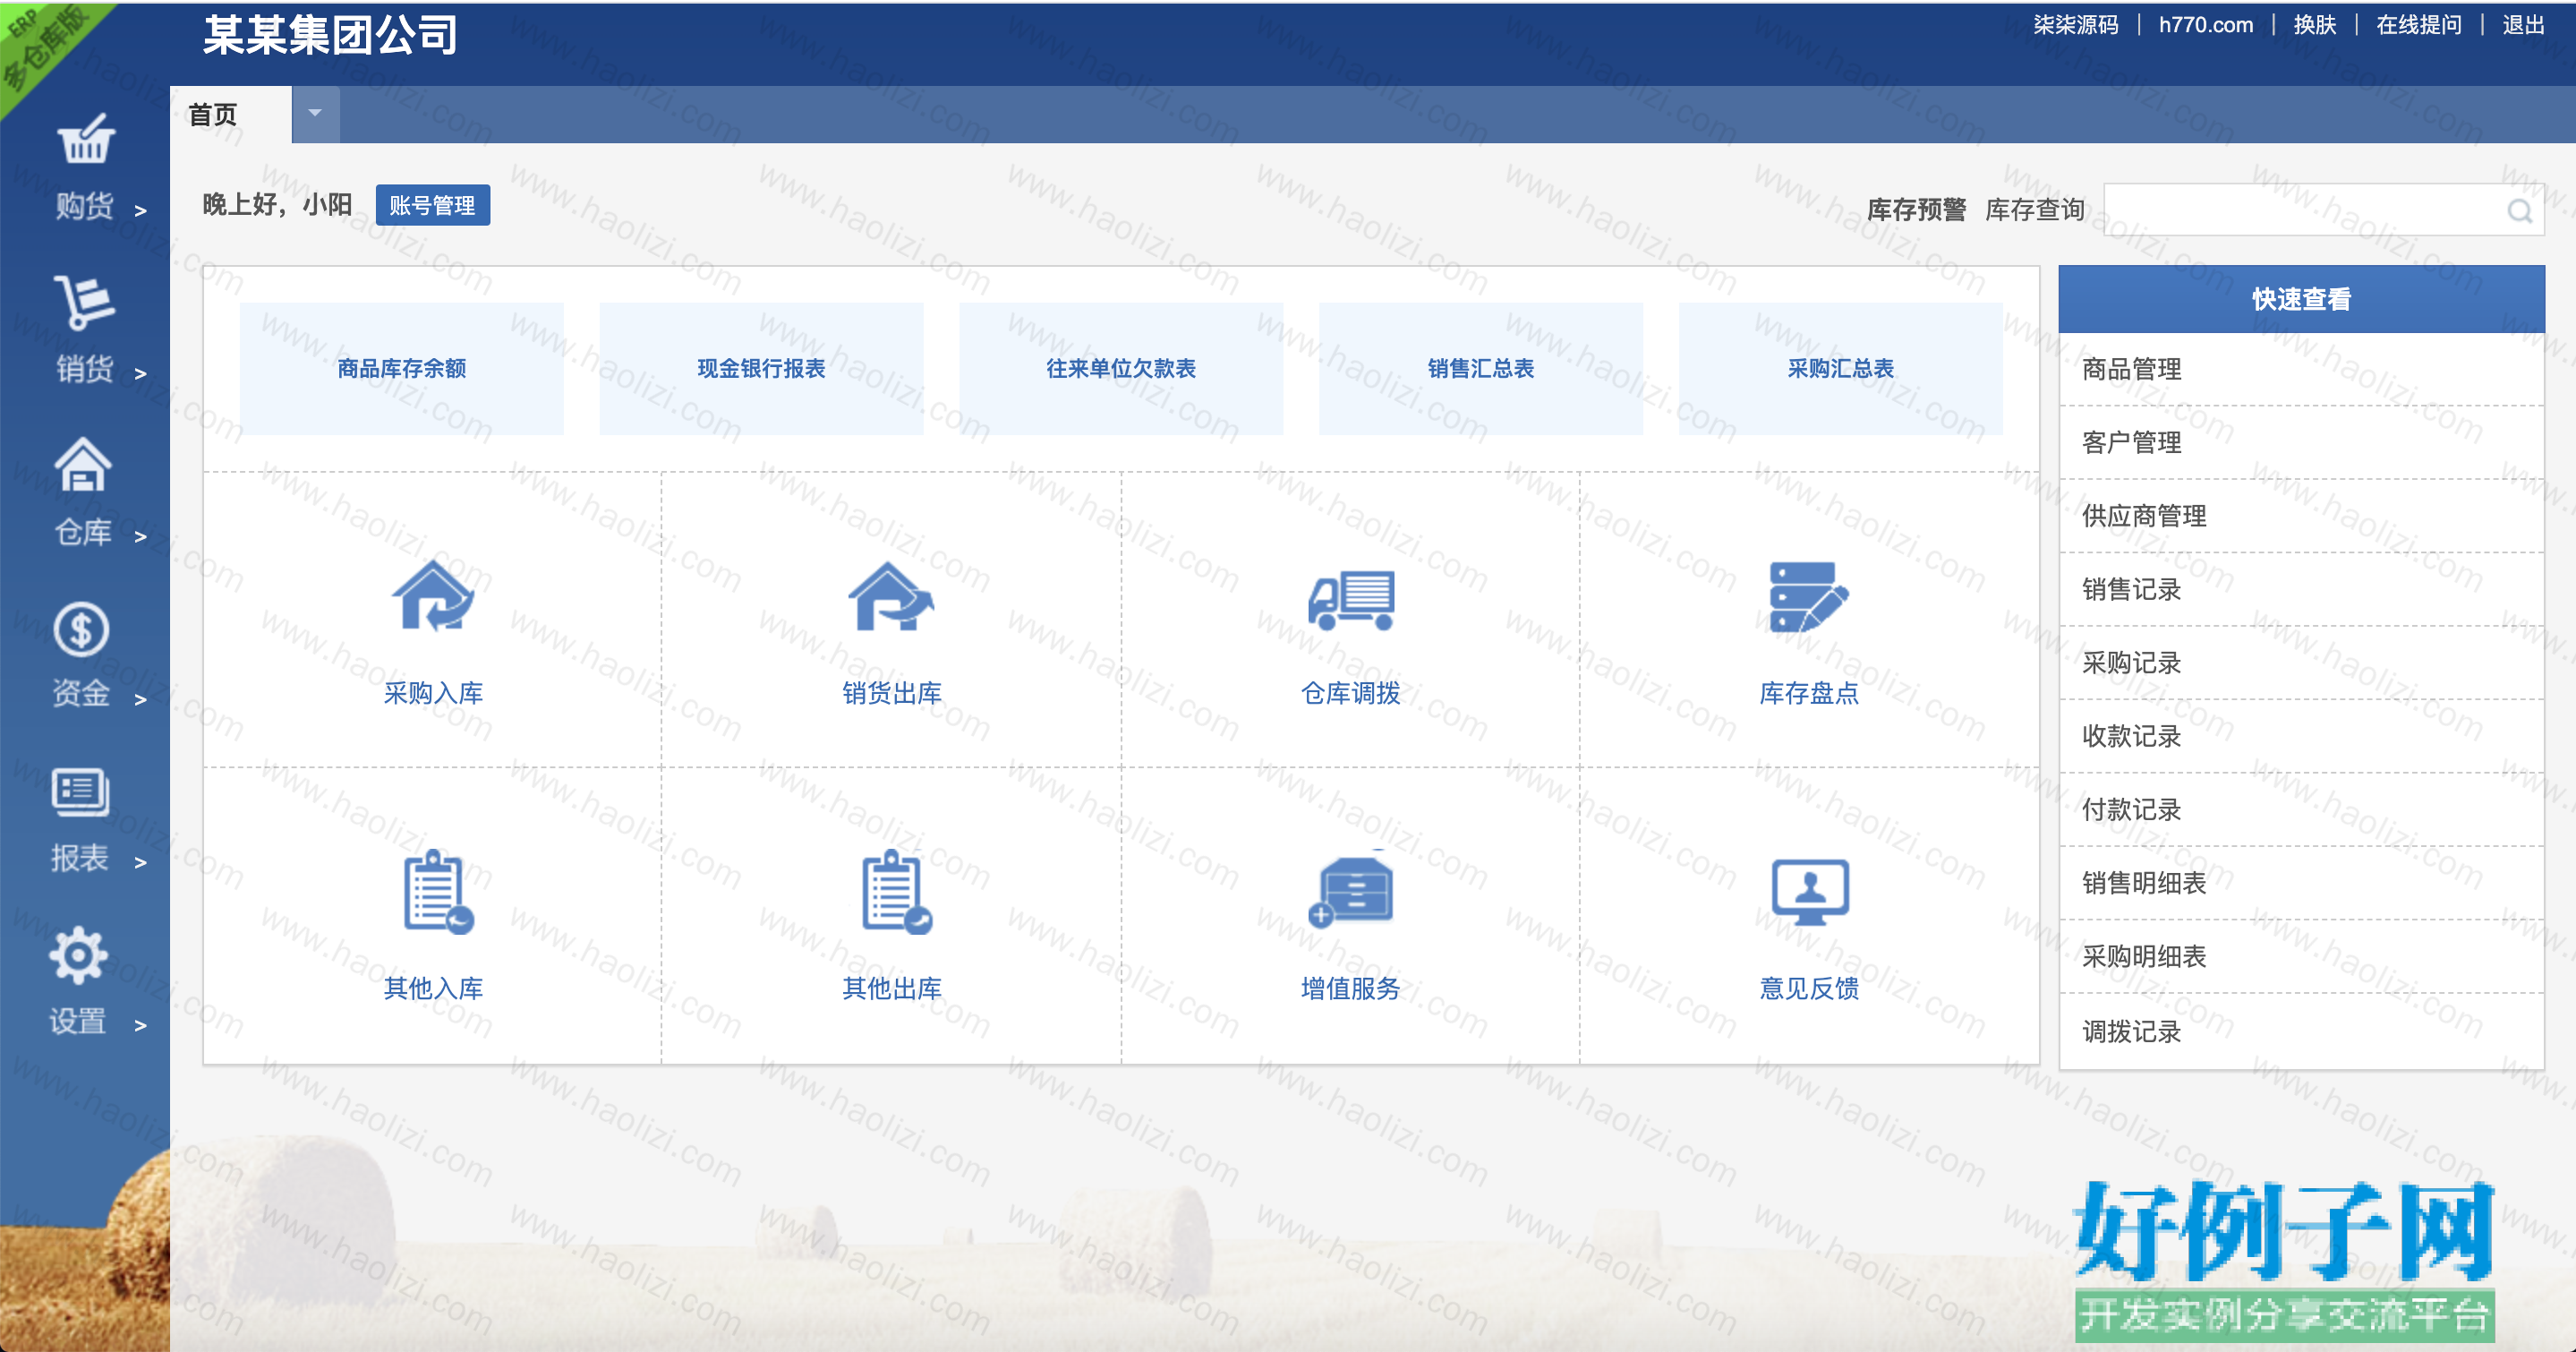Open the 销货 cart icon in sidebar
The image size is (2576, 1352).
(84, 302)
